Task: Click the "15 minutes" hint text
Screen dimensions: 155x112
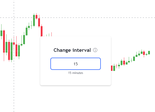Action: pyautogui.click(x=76, y=73)
